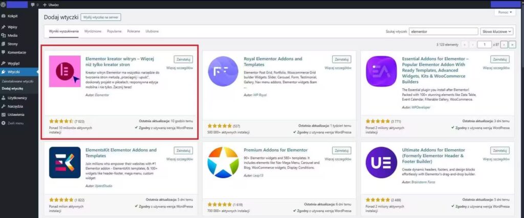Click the Media library icon
This screenshot has height=218, width=524.
coord(4,35)
